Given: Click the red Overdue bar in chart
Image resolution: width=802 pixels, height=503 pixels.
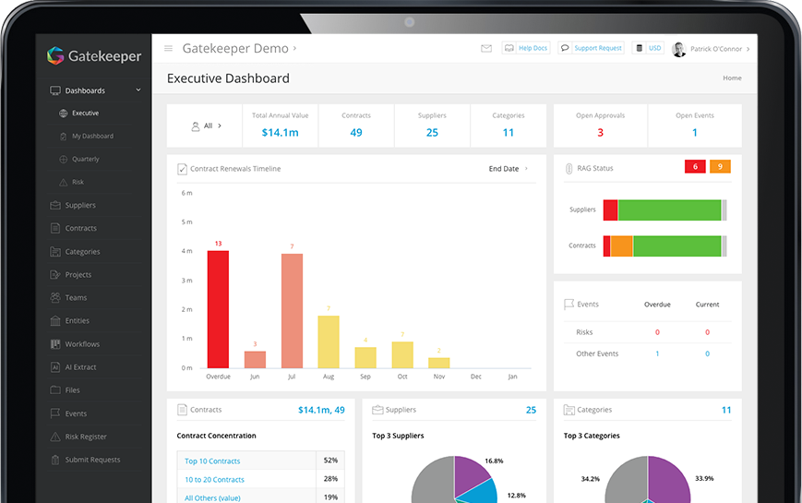Looking at the screenshot, I should point(218,309).
